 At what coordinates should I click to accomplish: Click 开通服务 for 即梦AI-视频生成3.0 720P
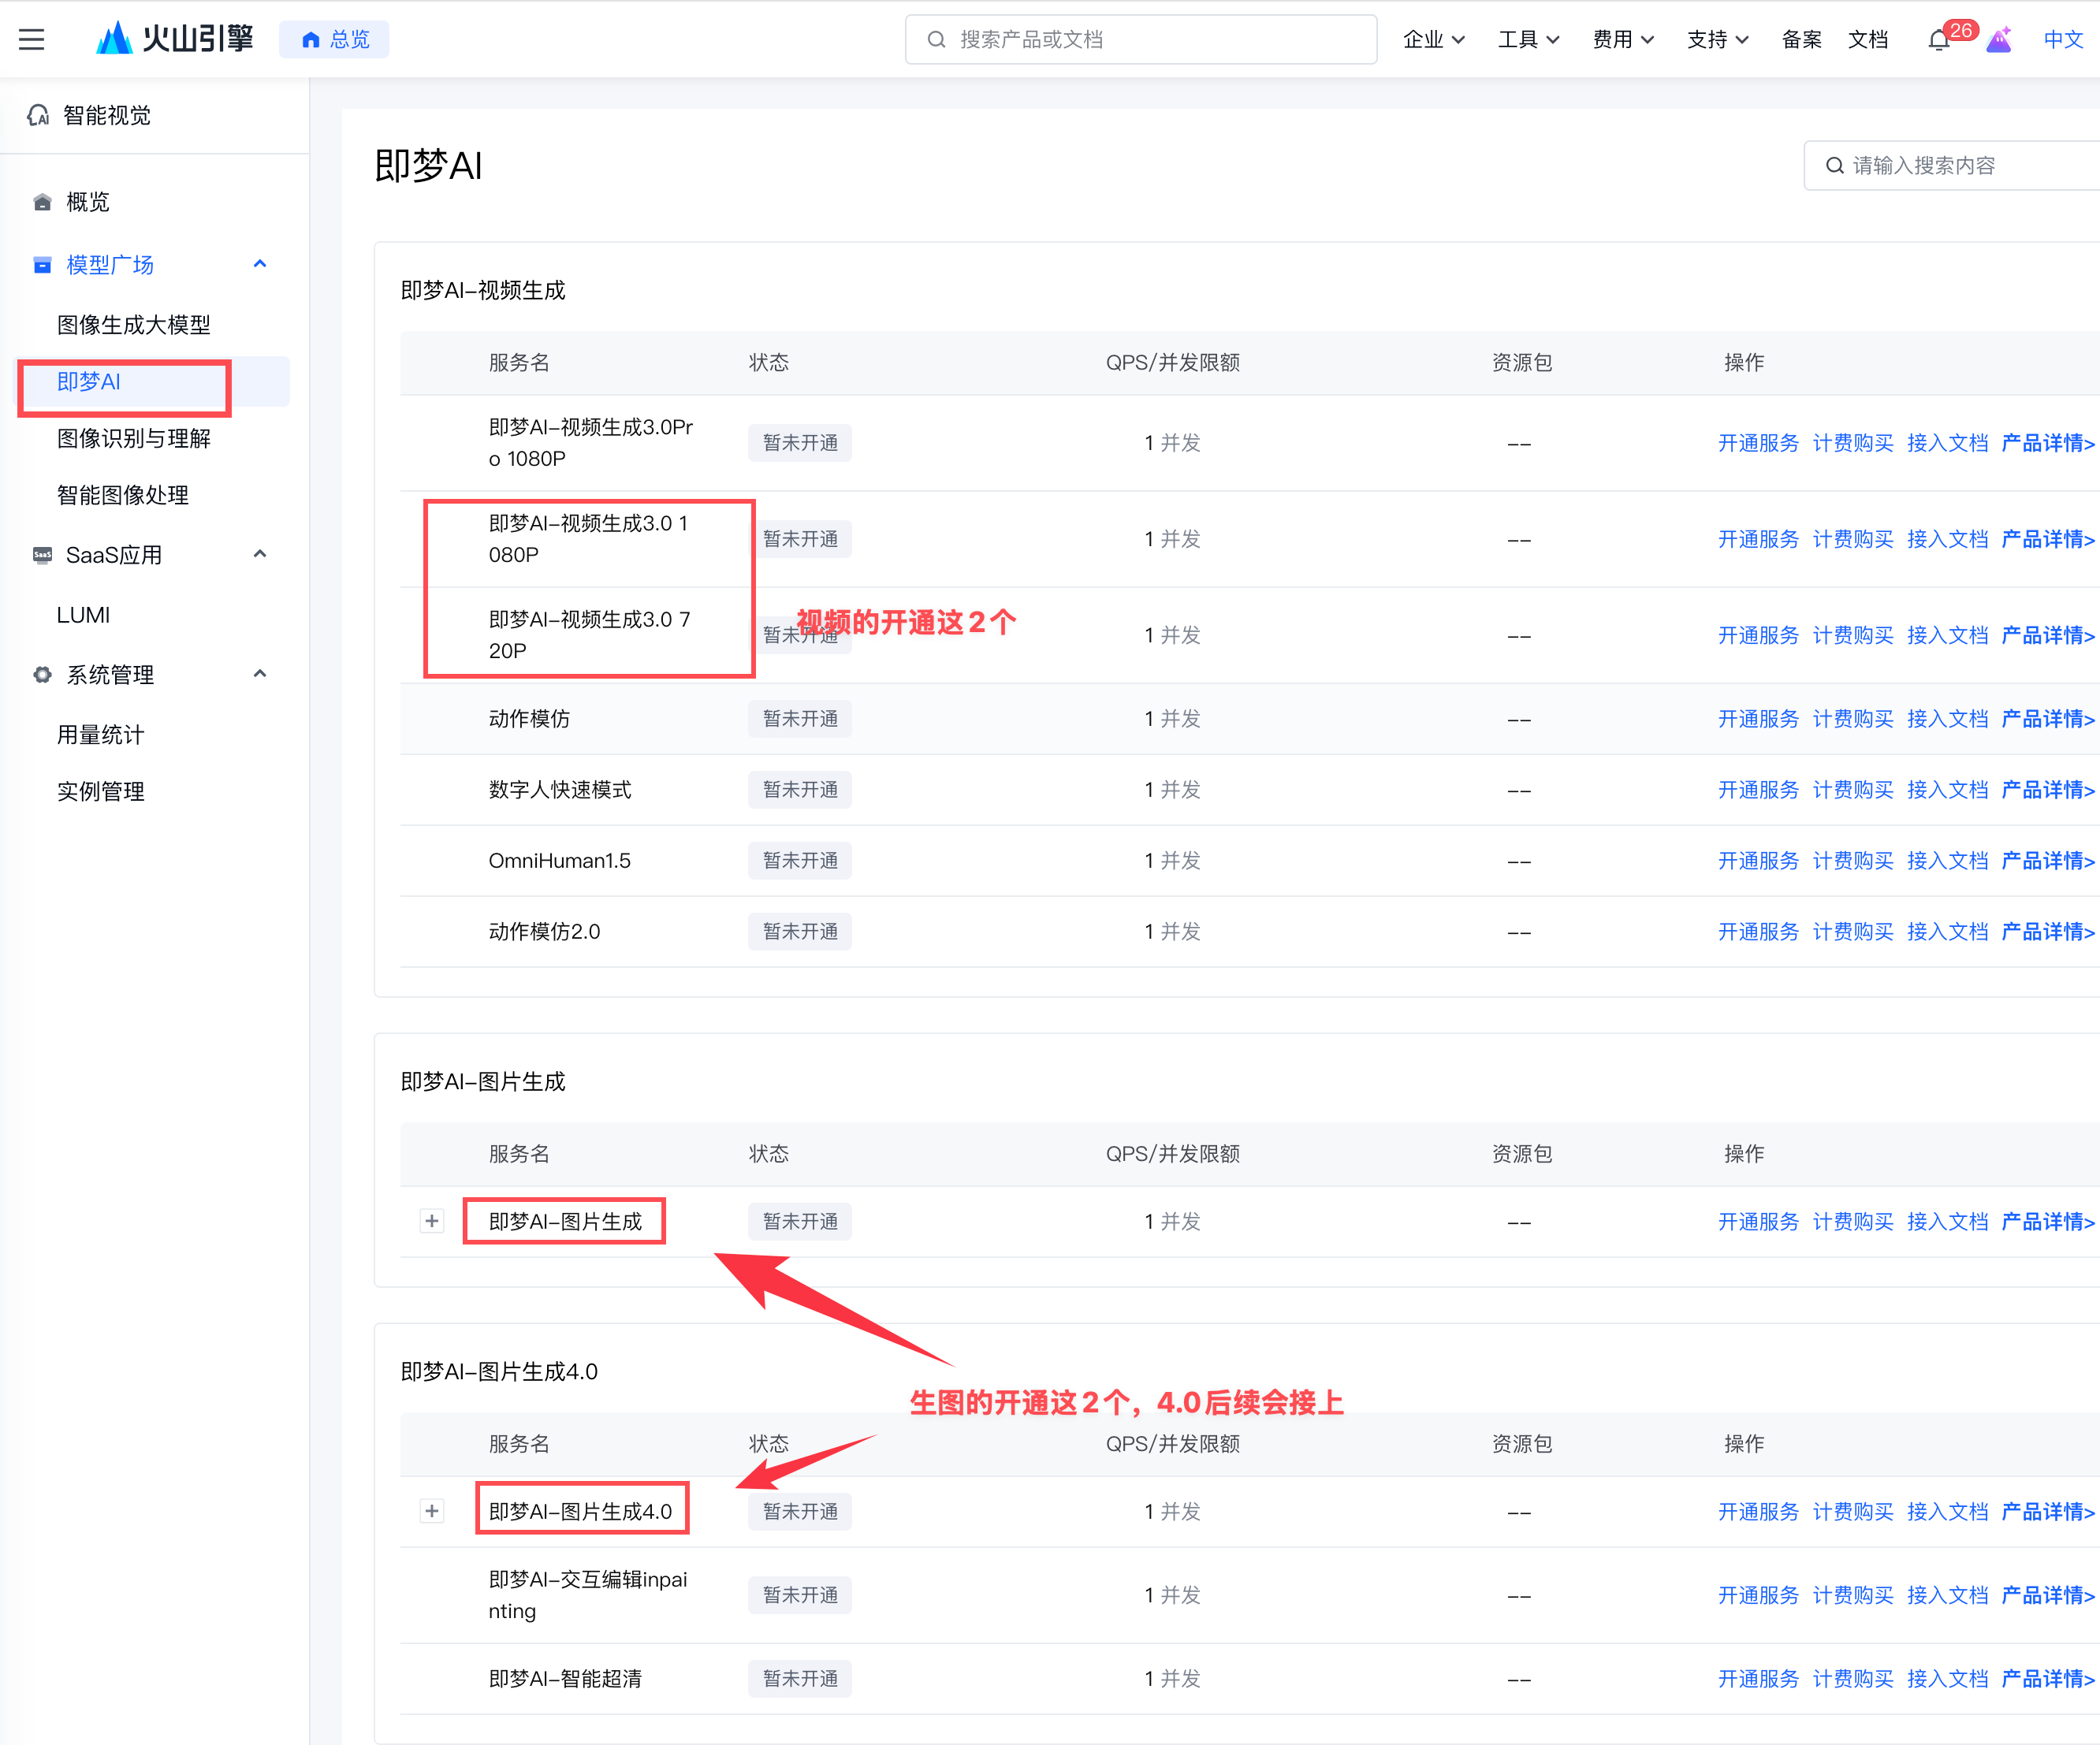pos(1758,636)
